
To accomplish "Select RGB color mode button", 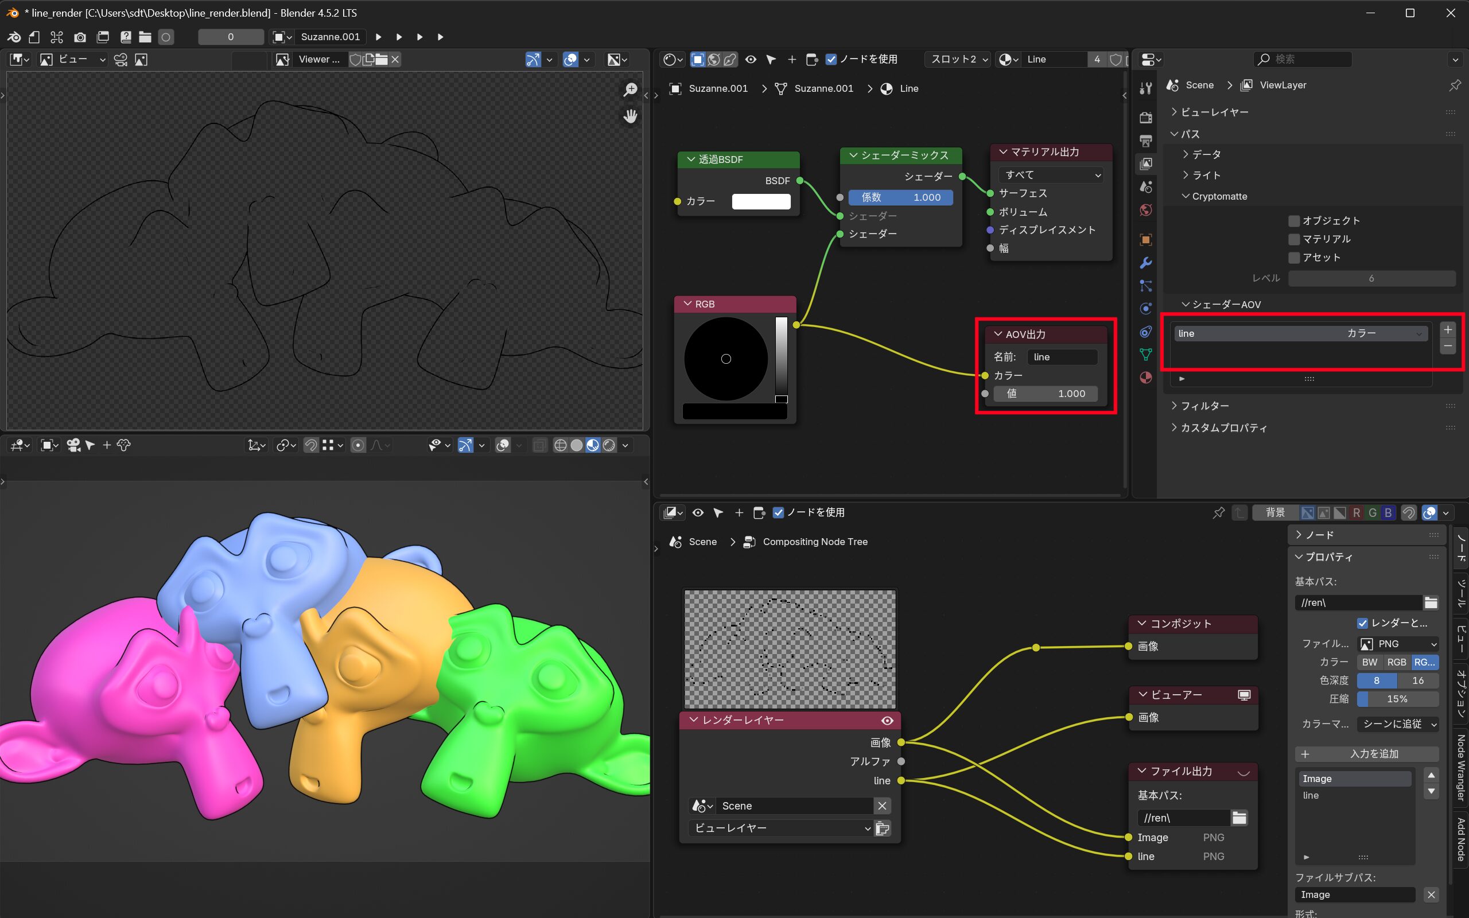I will [x=1396, y=662].
